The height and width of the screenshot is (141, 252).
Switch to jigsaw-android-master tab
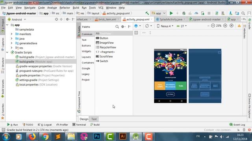[x=206, y=19]
